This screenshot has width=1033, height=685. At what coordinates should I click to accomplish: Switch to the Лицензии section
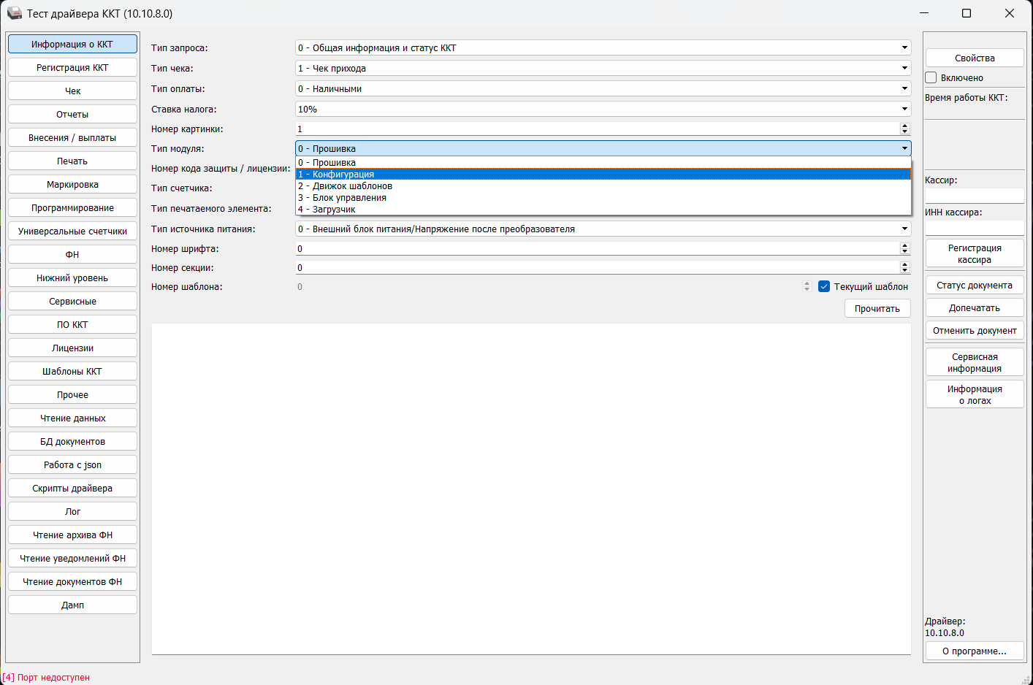pyautogui.click(x=72, y=348)
